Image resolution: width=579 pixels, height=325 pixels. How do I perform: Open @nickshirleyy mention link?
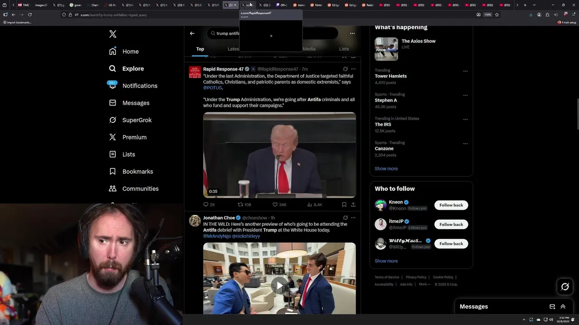pyautogui.click(x=246, y=236)
